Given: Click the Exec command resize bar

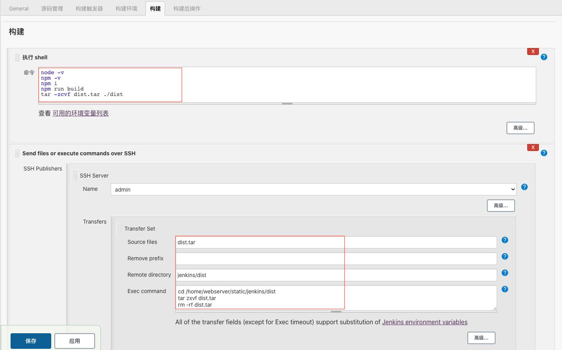Looking at the screenshot, I should coord(336,312).
